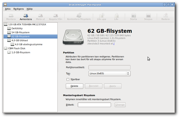Viewport: 180px width, 118px height.
Task: Open the mount point link /
Action: (x=114, y=44)
